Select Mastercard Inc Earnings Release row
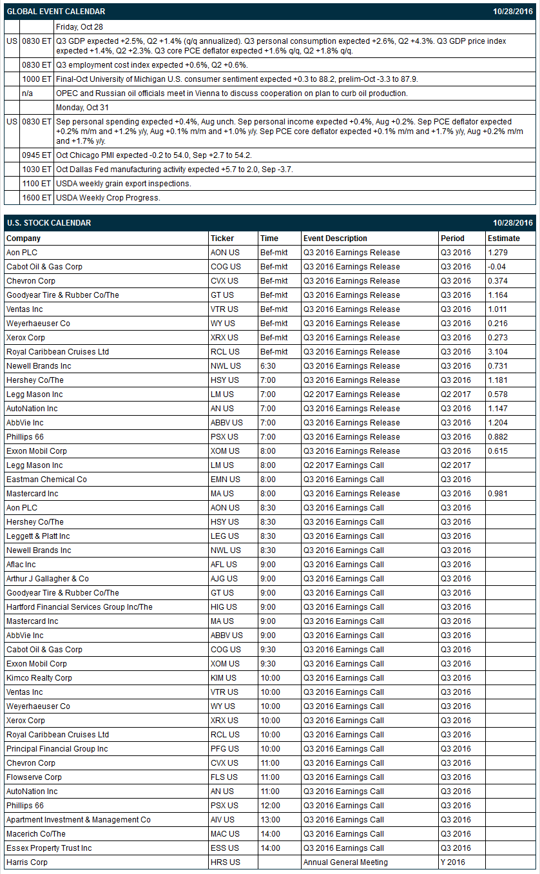This screenshot has height=874, width=540. [269, 494]
